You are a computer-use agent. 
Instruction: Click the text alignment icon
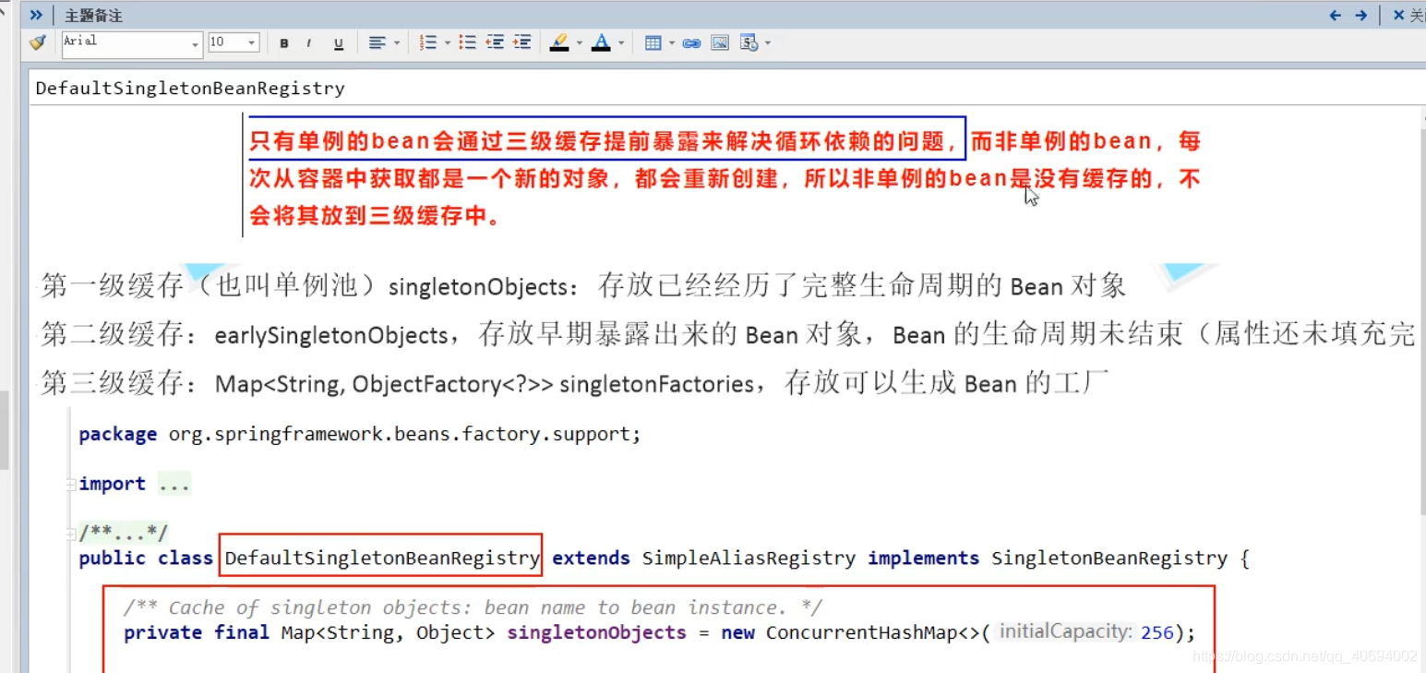point(377,42)
